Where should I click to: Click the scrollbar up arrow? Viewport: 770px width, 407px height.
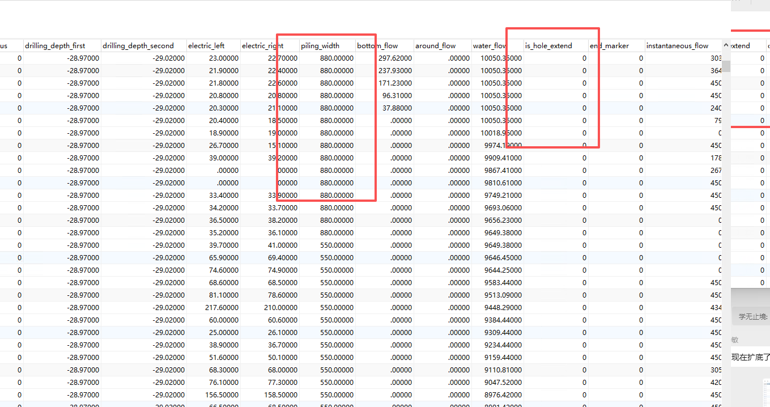point(726,45)
